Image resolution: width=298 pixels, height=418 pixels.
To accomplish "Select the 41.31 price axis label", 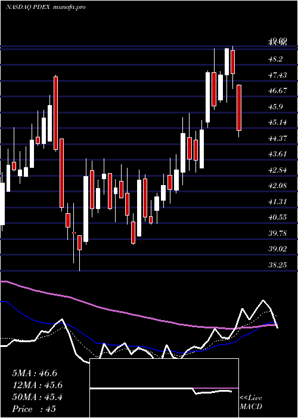I will pos(278,202).
